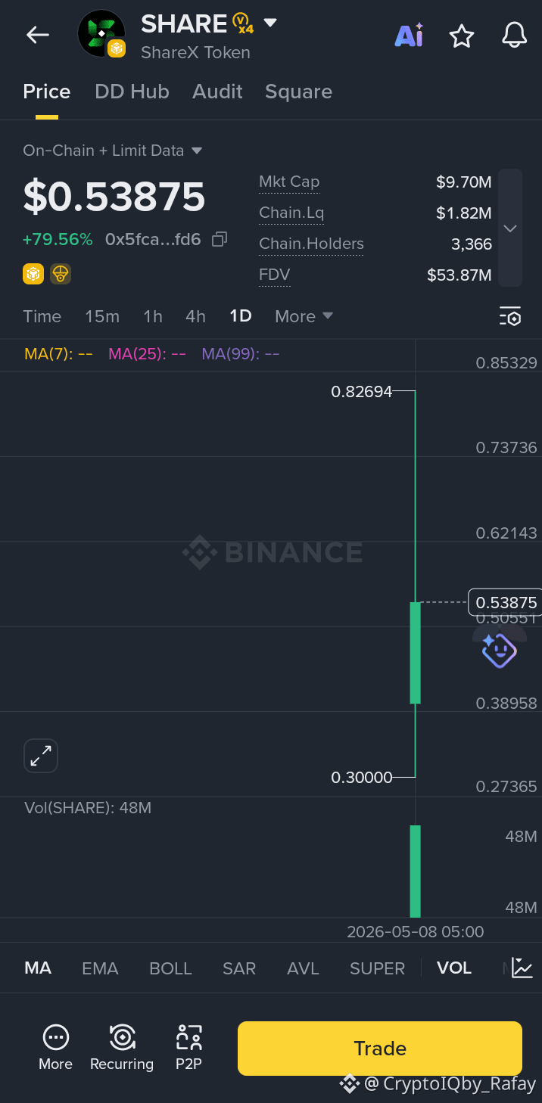Switch to the Audit tab
542x1103 pixels.
point(217,92)
